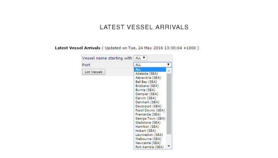Click the port list scroll up arrow

(x=169, y=70)
